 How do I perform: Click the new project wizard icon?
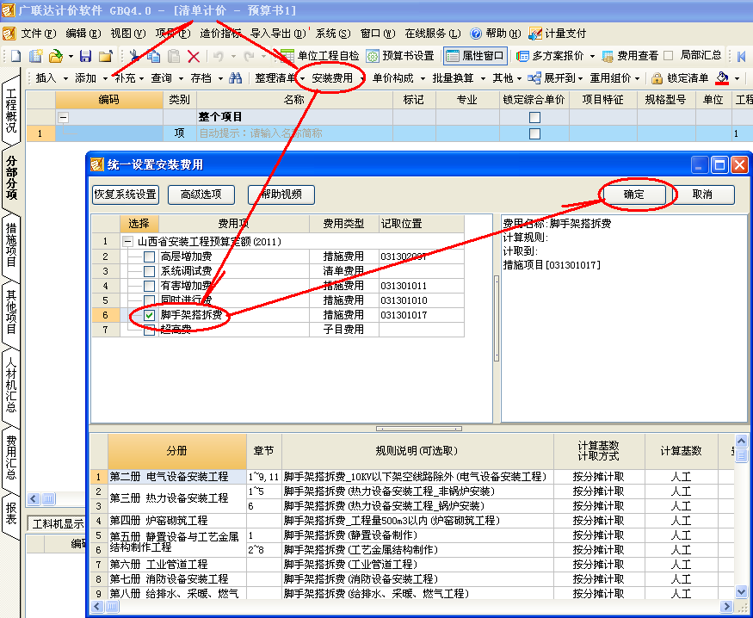point(35,56)
